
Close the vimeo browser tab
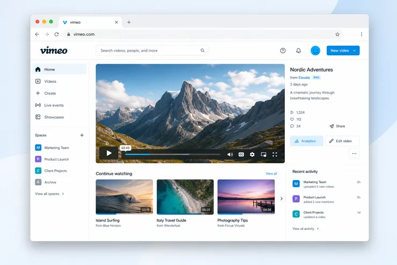point(116,23)
